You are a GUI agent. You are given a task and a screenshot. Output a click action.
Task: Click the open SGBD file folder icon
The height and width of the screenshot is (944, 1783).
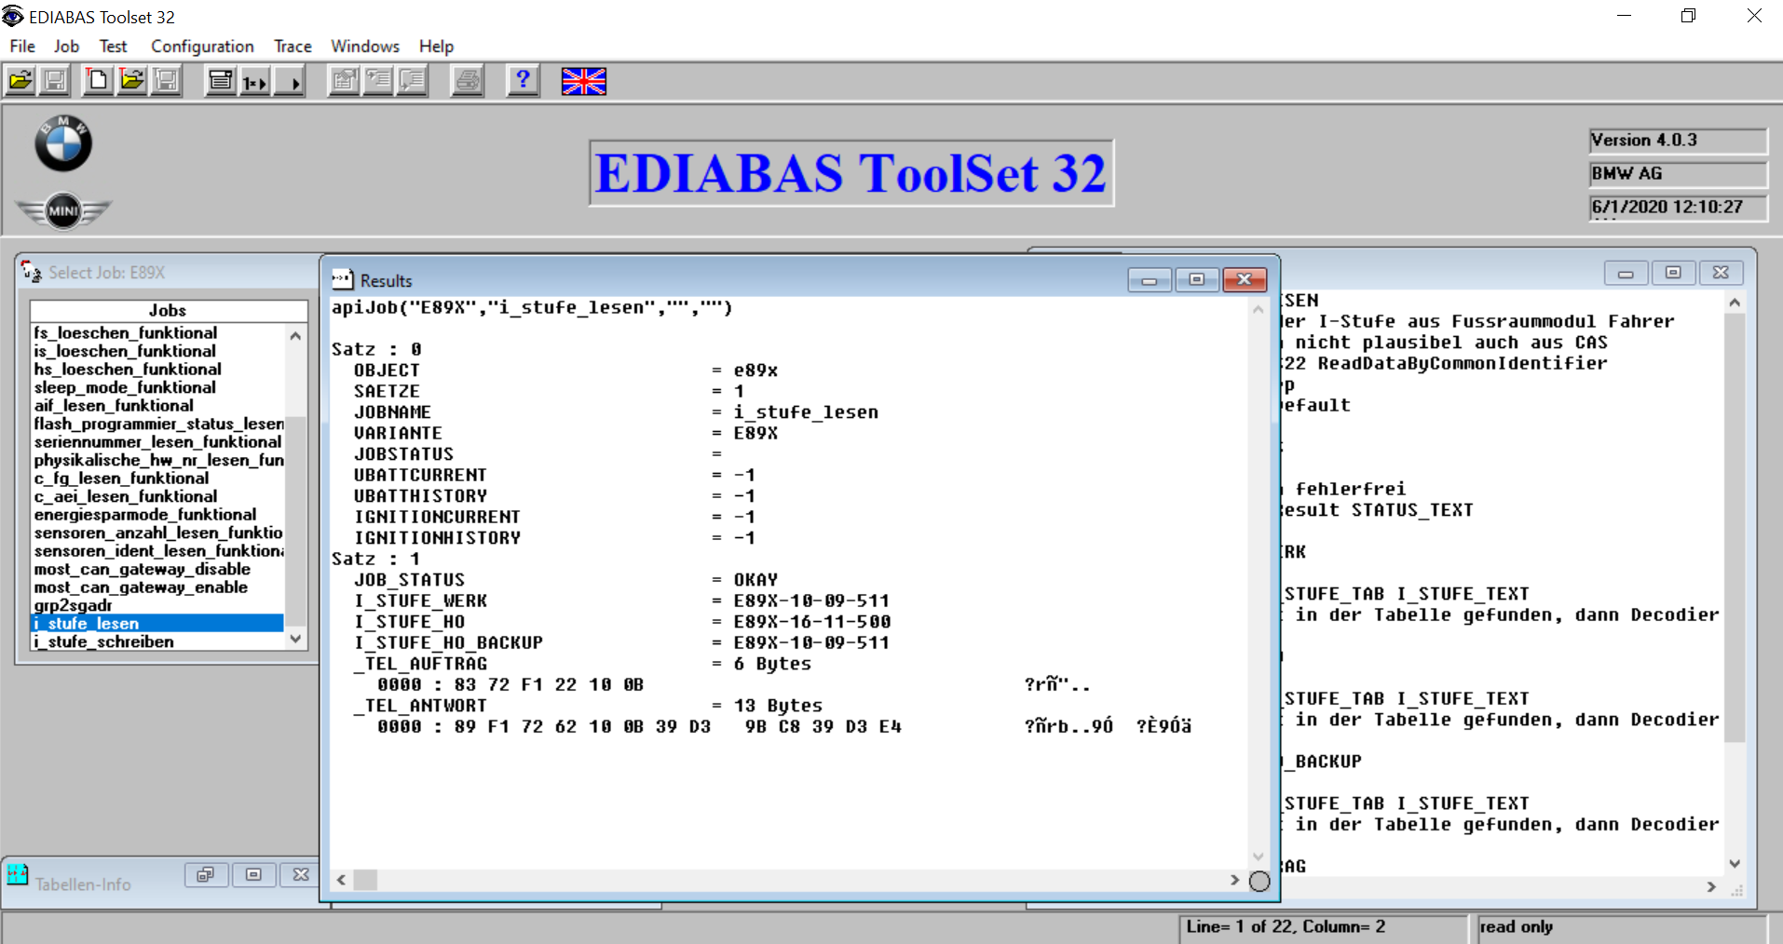[20, 81]
